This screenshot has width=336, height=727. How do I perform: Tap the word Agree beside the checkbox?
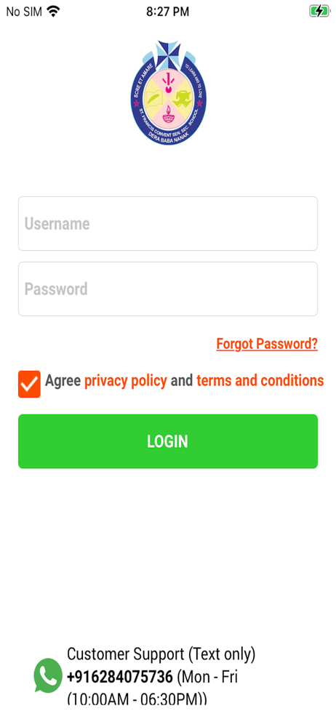(63, 381)
